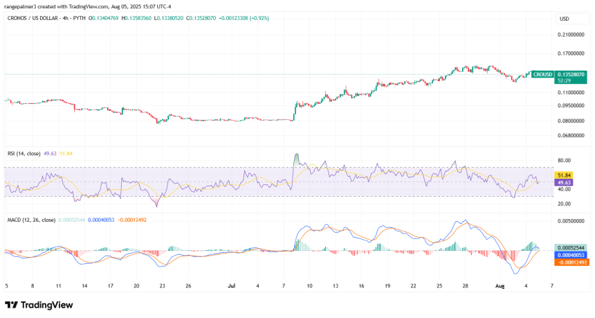Click the 0.21000000 price axis label
The height and width of the screenshot is (318, 595).
pyautogui.click(x=571, y=35)
